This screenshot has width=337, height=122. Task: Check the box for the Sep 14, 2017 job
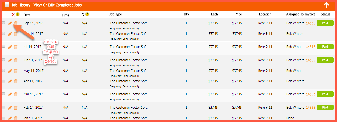(x=4, y=23)
